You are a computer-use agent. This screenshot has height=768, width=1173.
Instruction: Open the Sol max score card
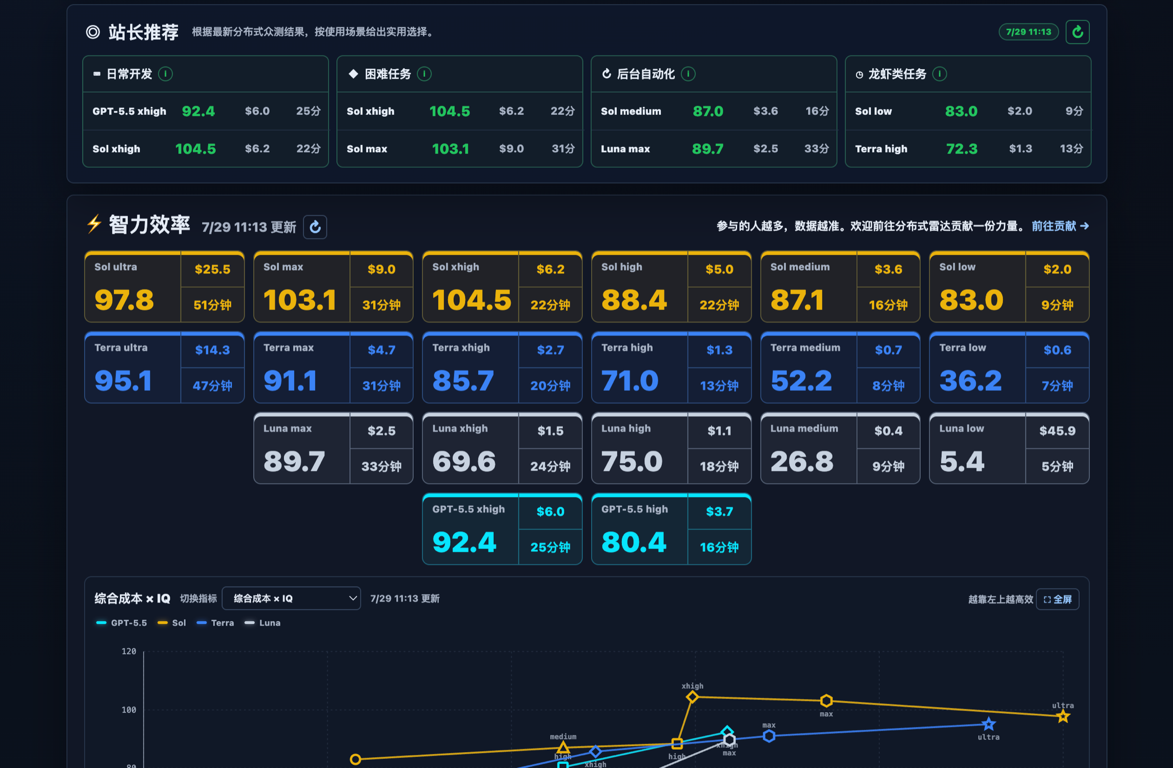coord(333,286)
